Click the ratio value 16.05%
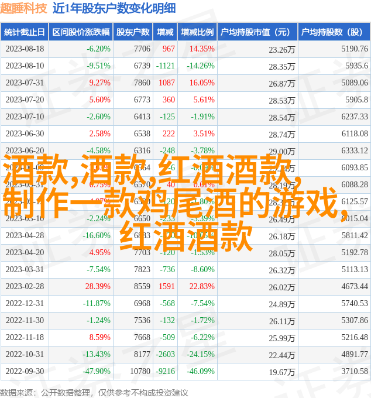 pos(202,83)
